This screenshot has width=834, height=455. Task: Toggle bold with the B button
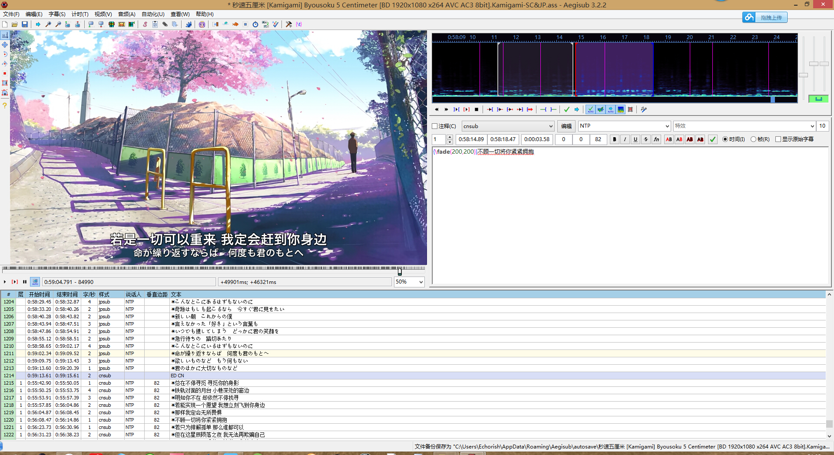614,139
